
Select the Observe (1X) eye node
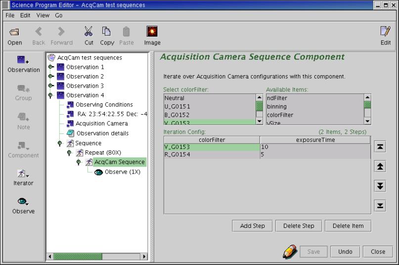(98, 173)
